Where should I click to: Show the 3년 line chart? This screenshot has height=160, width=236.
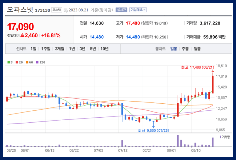(x=82, y=49)
